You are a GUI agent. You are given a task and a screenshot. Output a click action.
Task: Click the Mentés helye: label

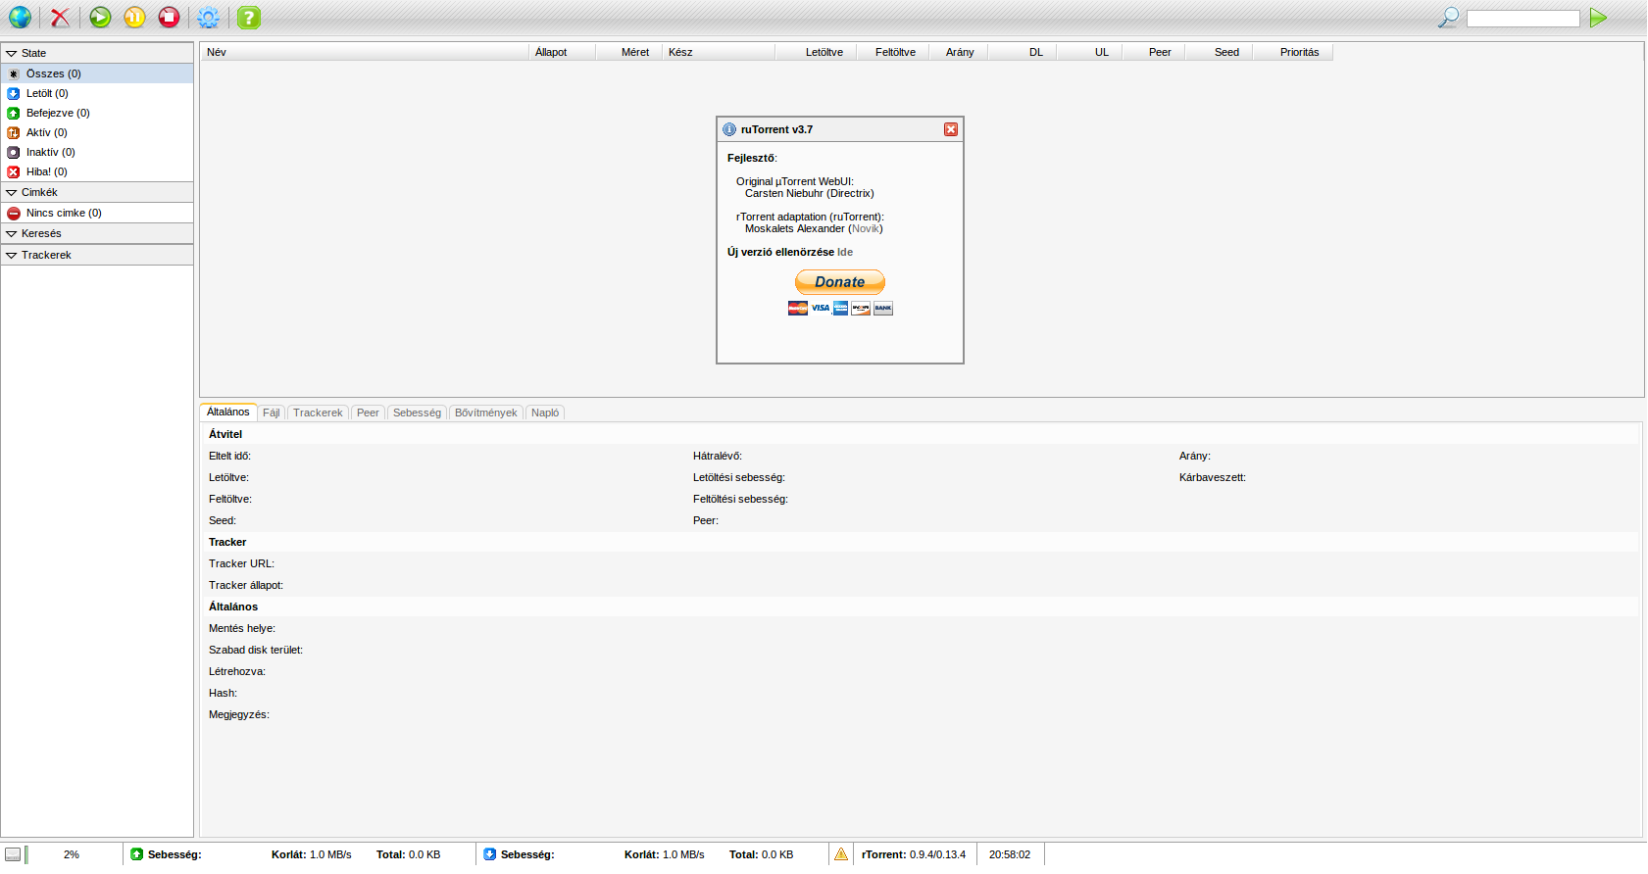click(242, 628)
